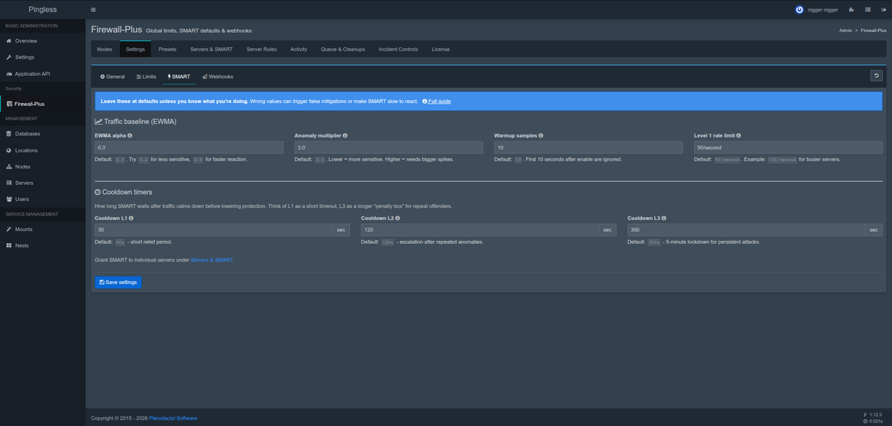
Task: Open the Full guide link in the blue banner
Action: click(x=437, y=102)
